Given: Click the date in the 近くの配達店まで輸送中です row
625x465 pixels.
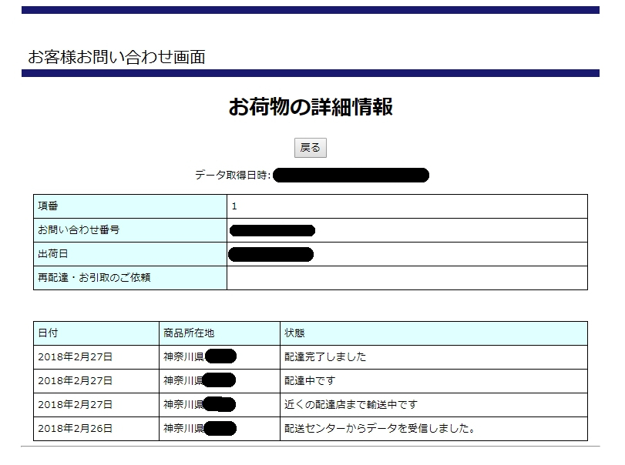Looking at the screenshot, I should point(96,405).
